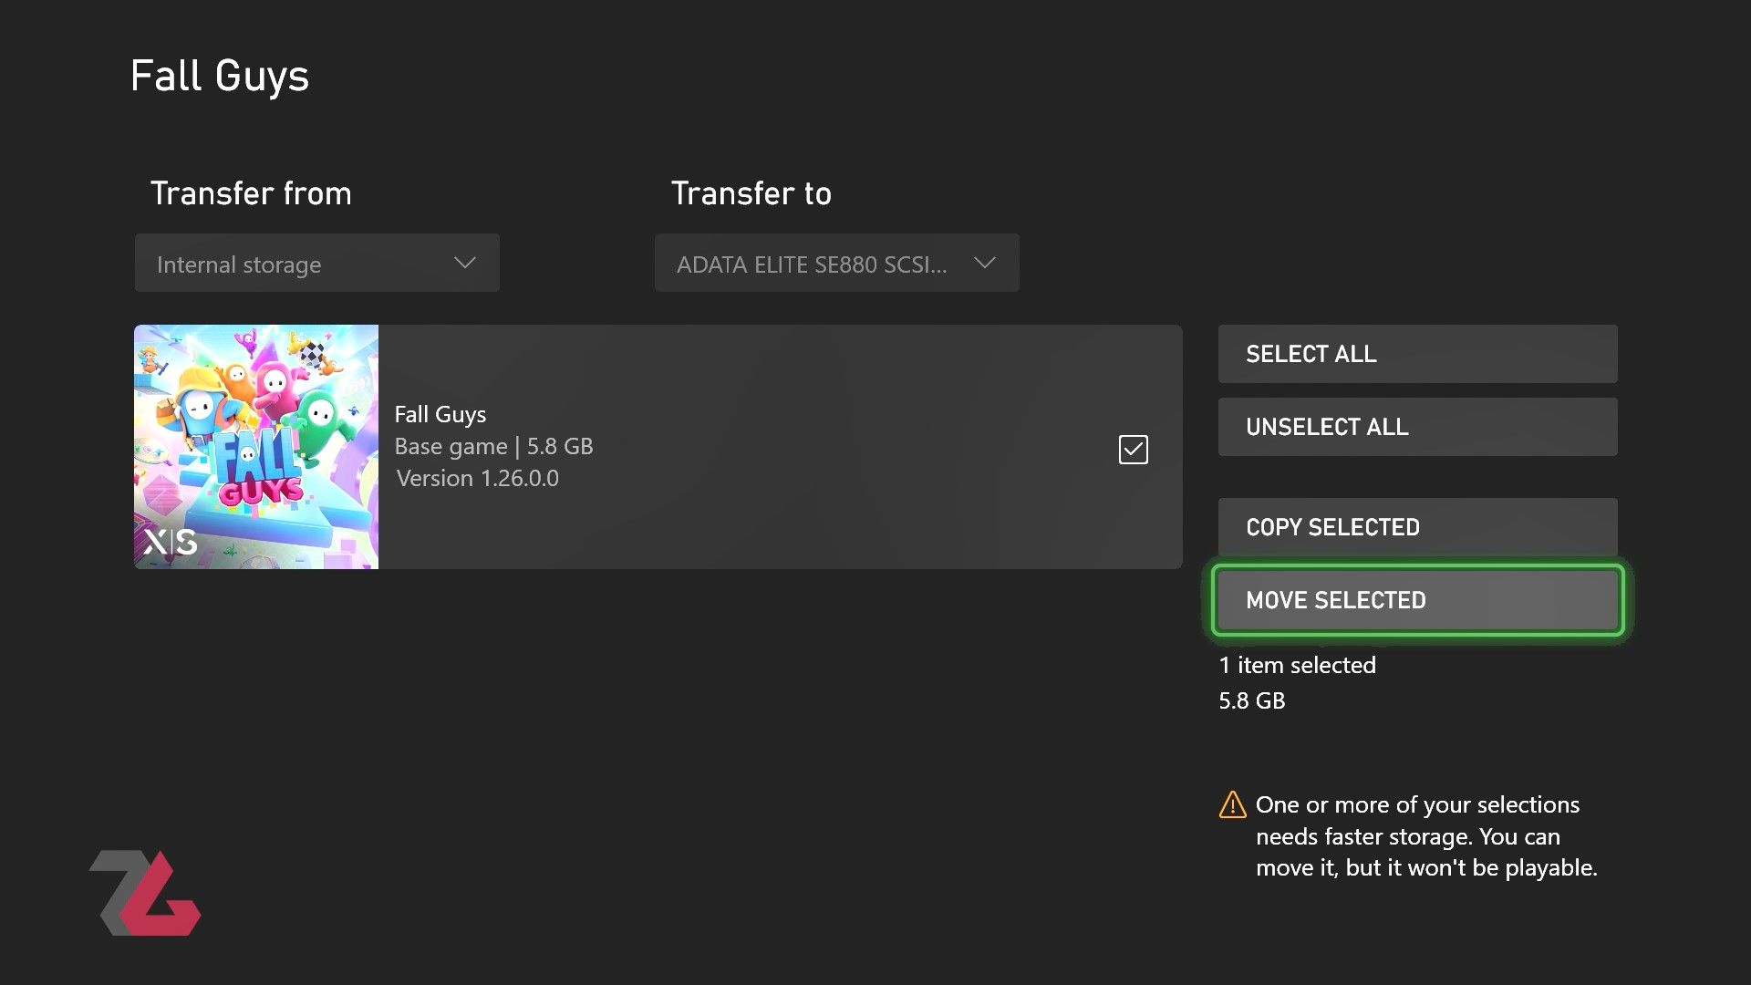Click the 'needs faster storage' warning message
The width and height of the screenshot is (1751, 985).
point(1426,836)
